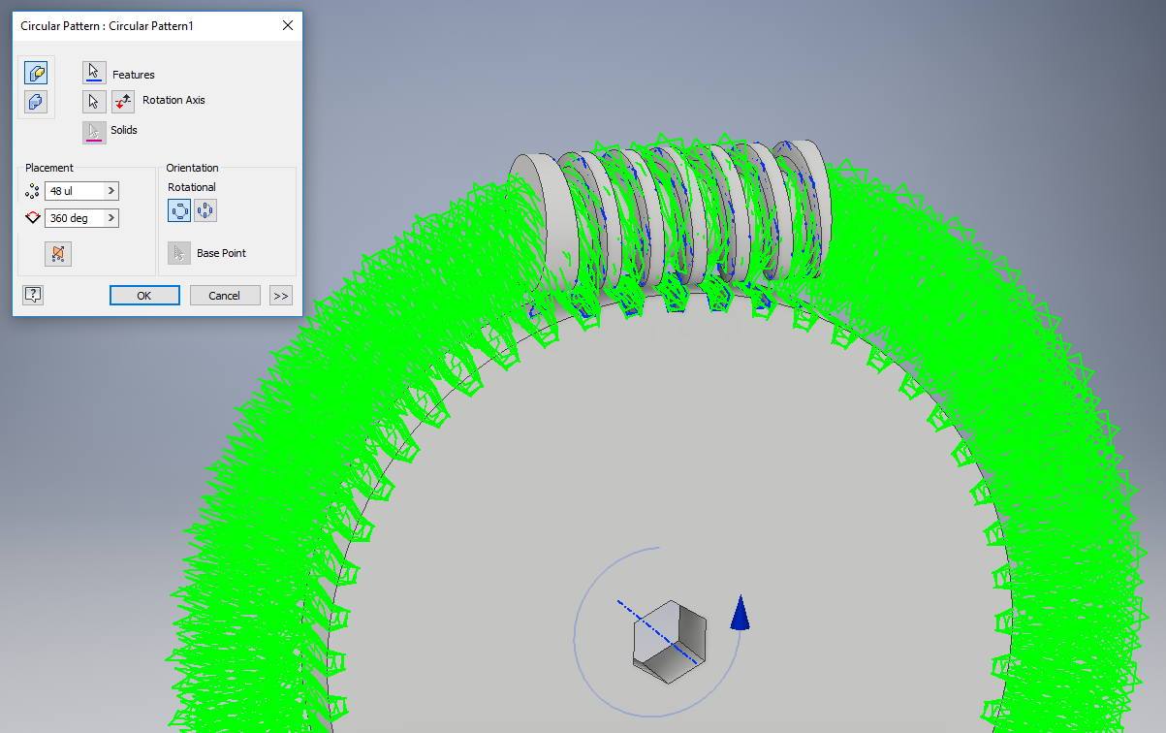Select the pattern a solid mode icon
The image size is (1166, 733).
[36, 101]
